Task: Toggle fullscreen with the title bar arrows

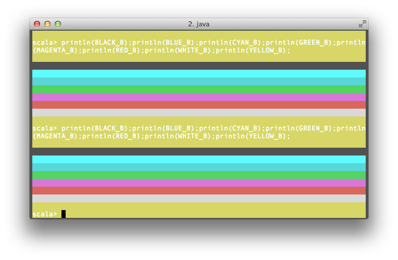Action: pos(362,24)
